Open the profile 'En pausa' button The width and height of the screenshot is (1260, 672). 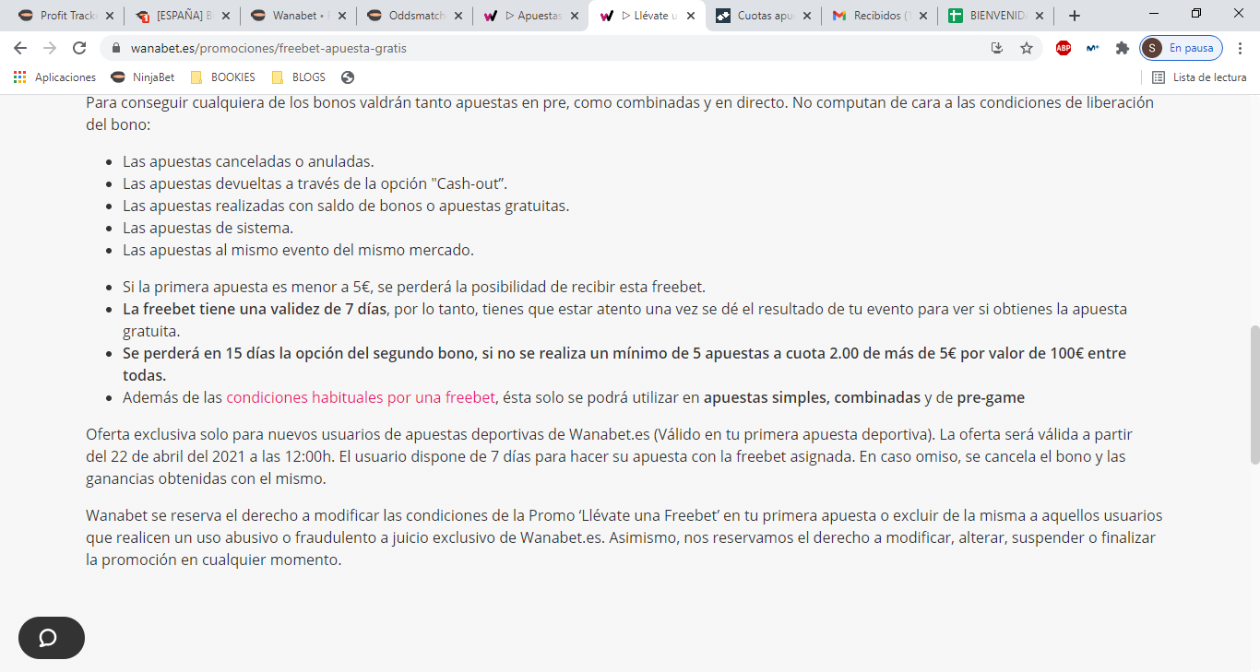(1182, 48)
